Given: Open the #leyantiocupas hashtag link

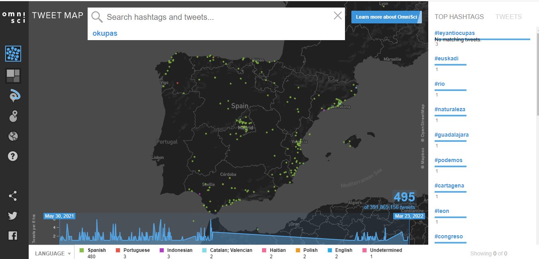Looking at the screenshot, I should tap(454, 33).
